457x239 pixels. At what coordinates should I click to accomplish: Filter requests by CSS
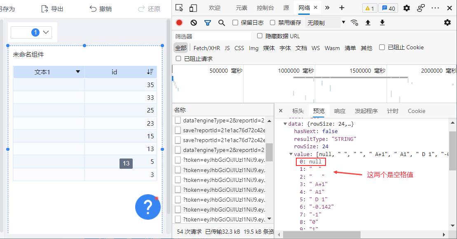[239, 48]
